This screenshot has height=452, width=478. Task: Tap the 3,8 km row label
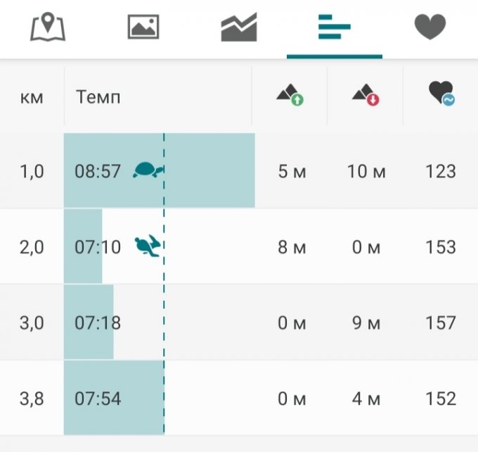(x=32, y=399)
